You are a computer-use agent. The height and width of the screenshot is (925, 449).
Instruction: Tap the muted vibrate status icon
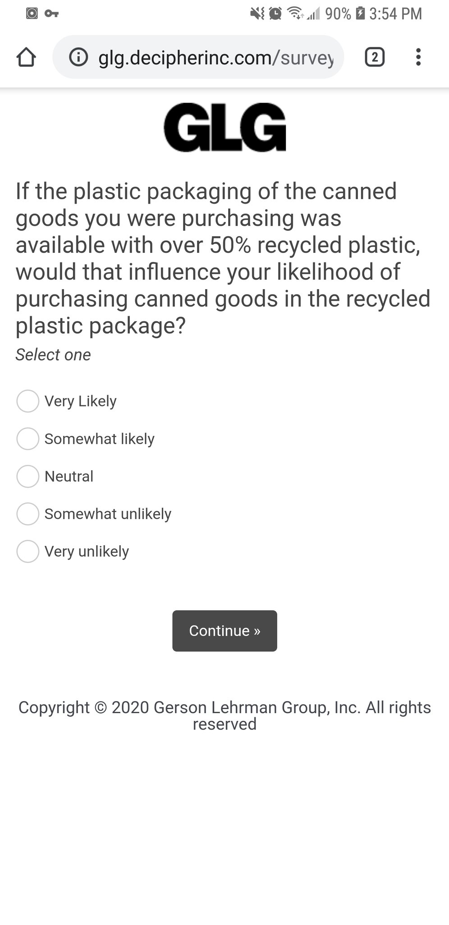[257, 14]
